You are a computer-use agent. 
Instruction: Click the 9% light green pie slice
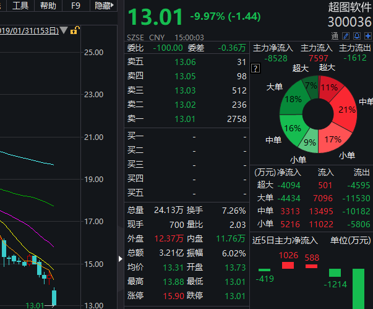point(310,142)
